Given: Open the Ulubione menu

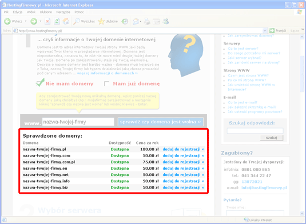Looking at the screenshot, I should pyautogui.click(x=46, y=12).
